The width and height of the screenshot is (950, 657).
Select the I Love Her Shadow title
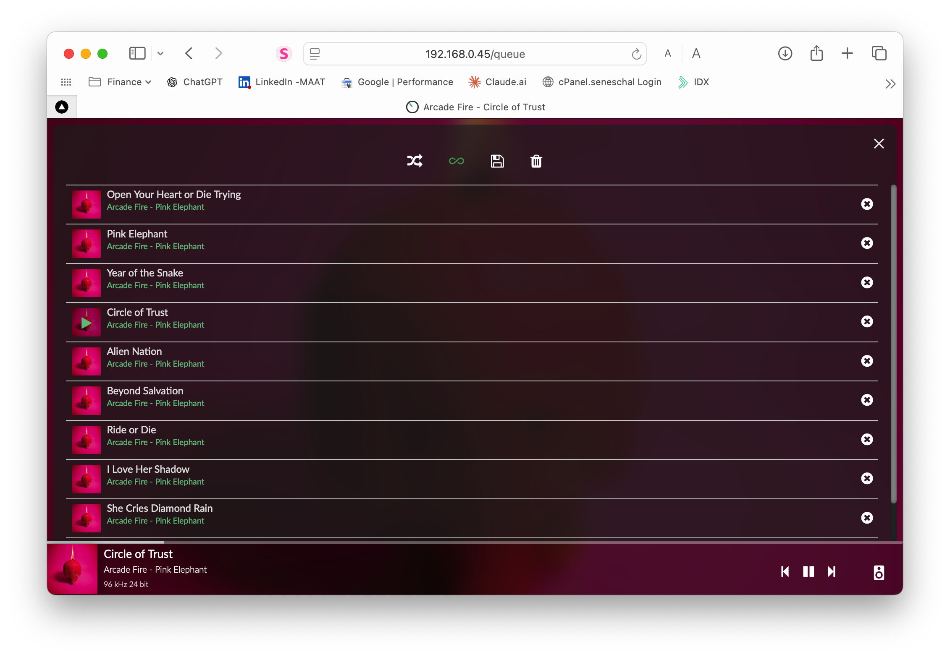(148, 469)
